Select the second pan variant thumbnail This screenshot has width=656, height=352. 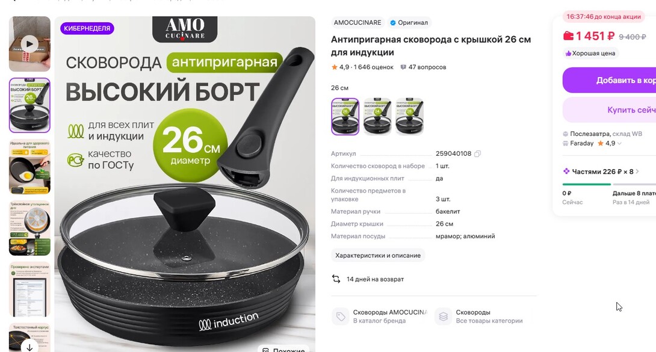(x=377, y=117)
